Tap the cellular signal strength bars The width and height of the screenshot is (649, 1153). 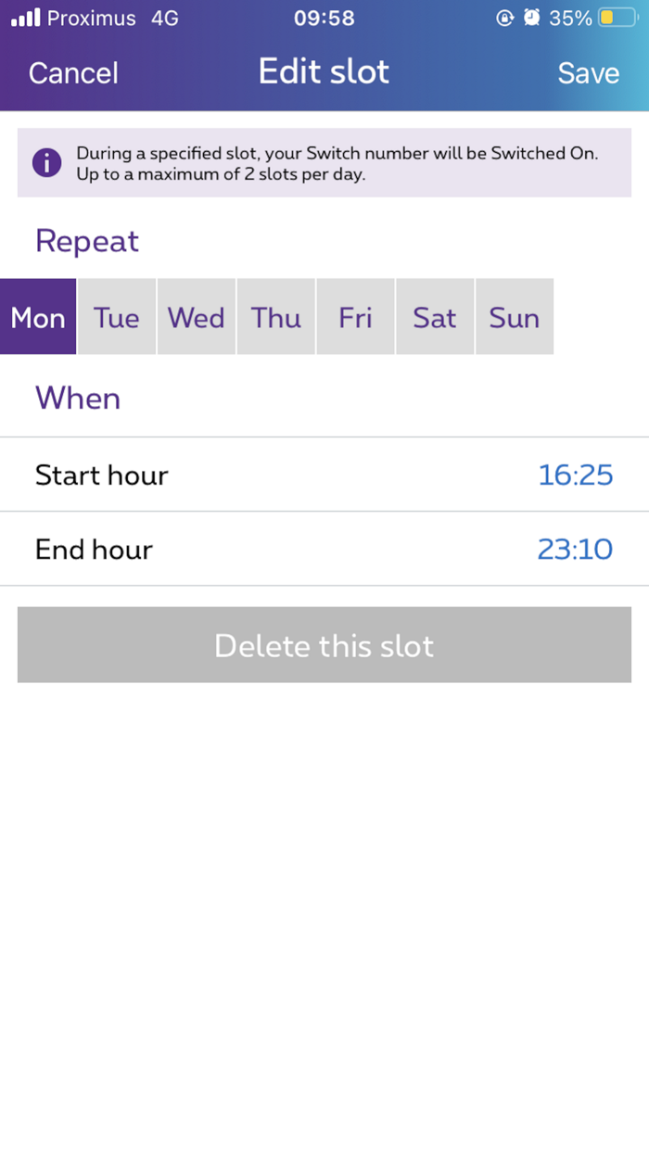(25, 18)
